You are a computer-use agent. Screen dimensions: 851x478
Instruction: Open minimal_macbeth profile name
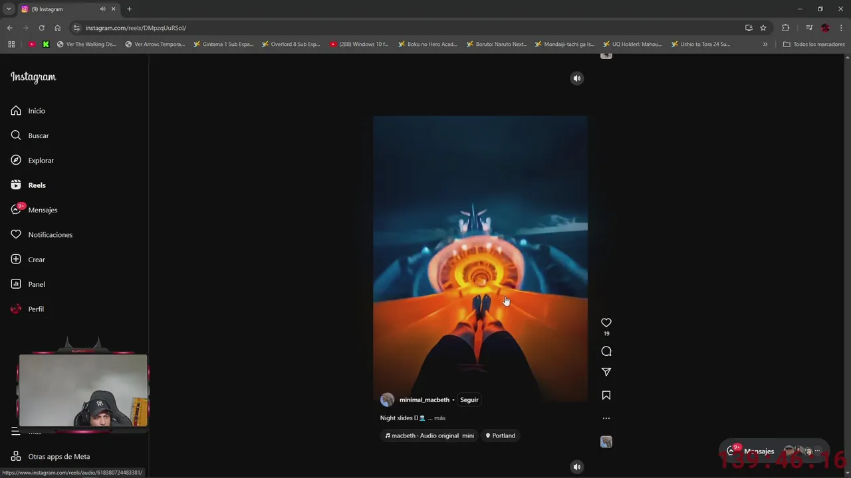(x=424, y=400)
